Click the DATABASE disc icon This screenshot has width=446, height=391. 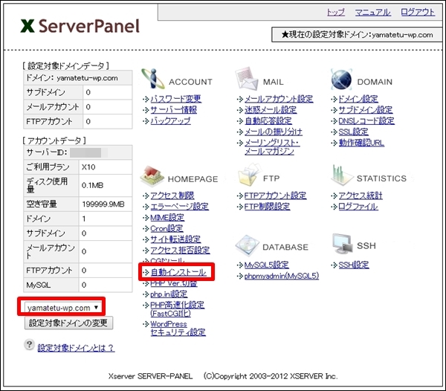click(247, 245)
